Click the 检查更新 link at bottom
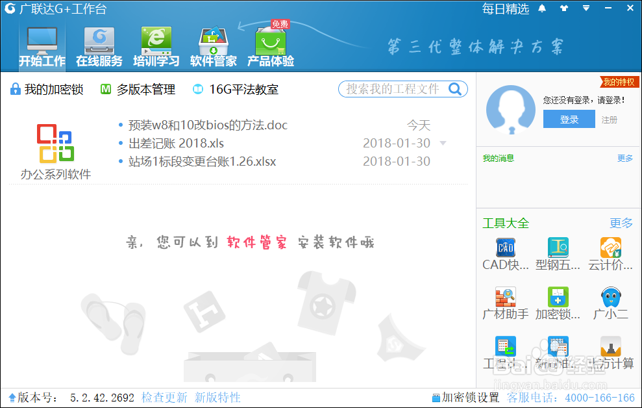The width and height of the screenshot is (642, 408). pyautogui.click(x=164, y=398)
